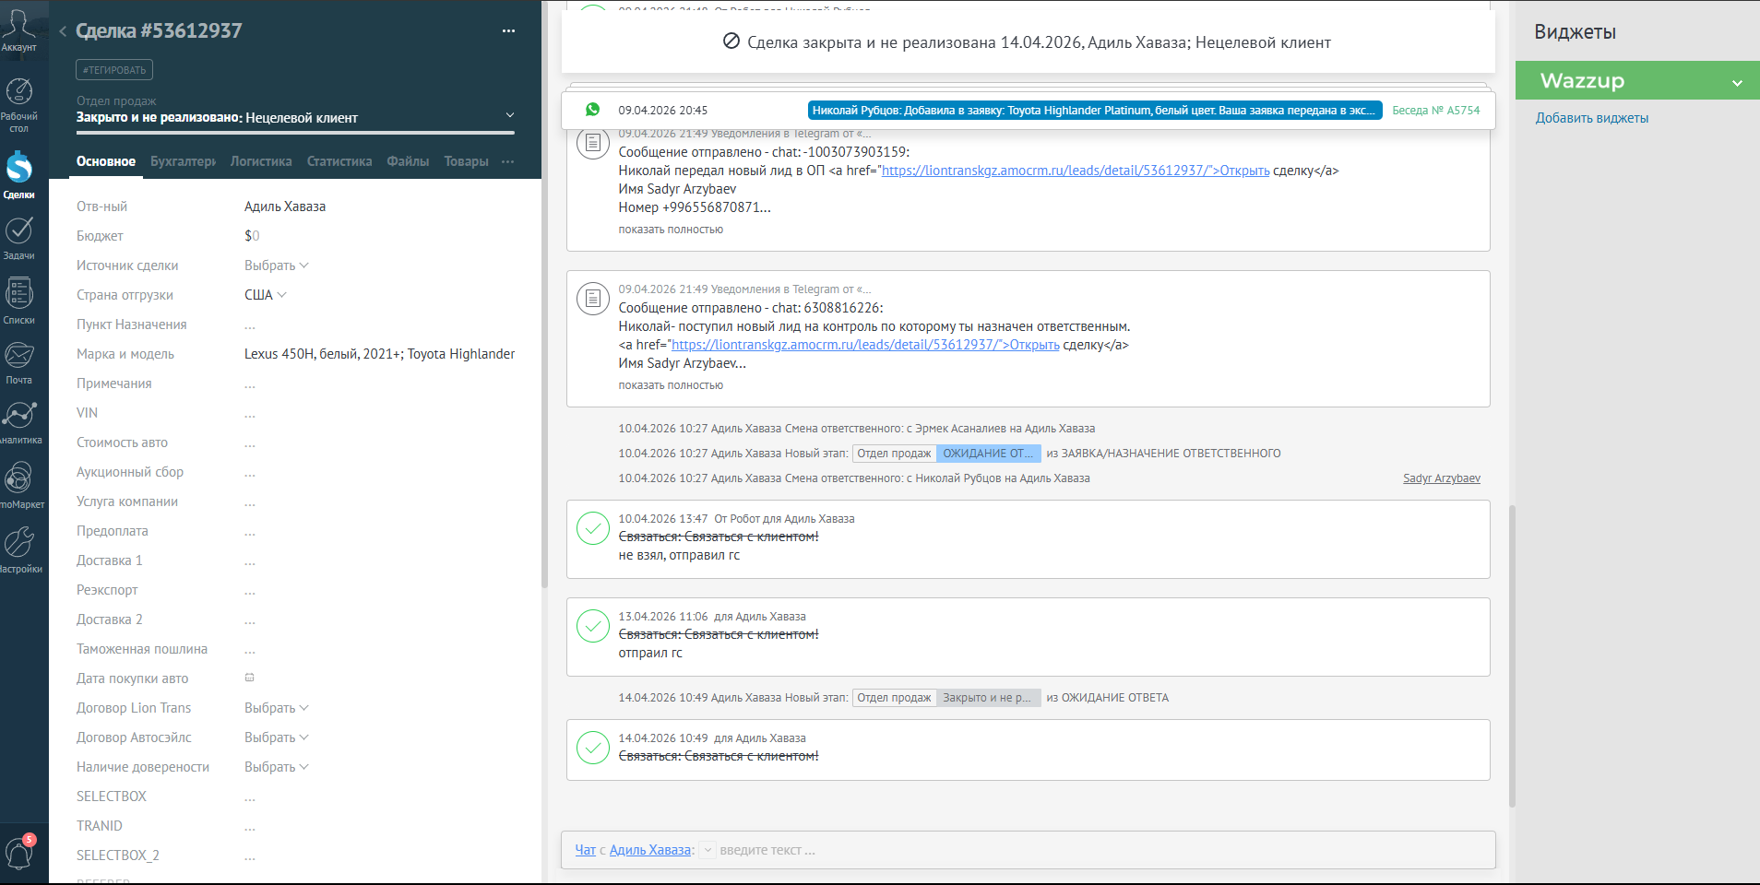Click note icon of chat -1003073903159 message

pos(593,143)
